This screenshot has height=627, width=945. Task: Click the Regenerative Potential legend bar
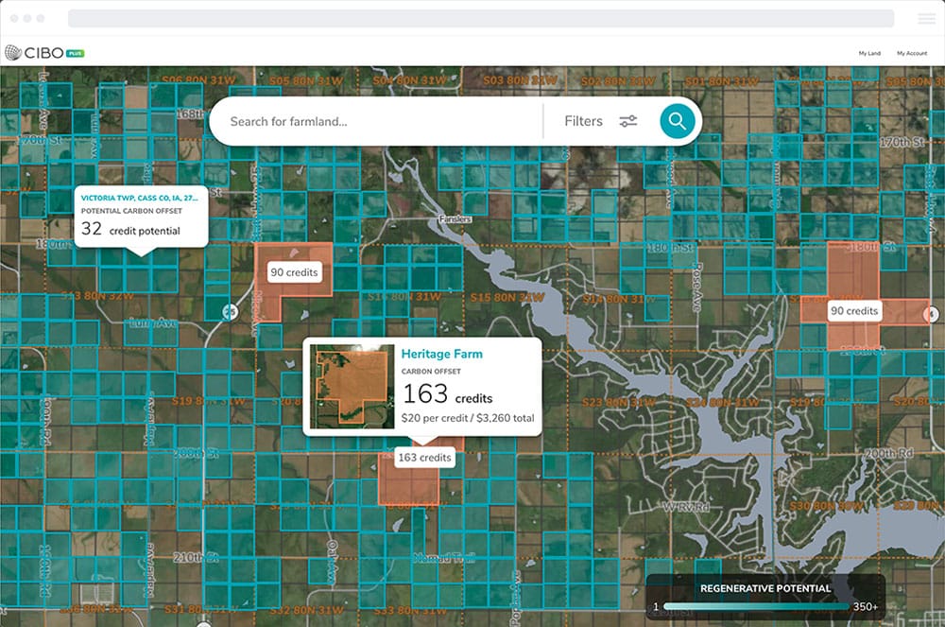click(756, 606)
